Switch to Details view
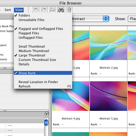136x136 pixels. pos(43,64)
